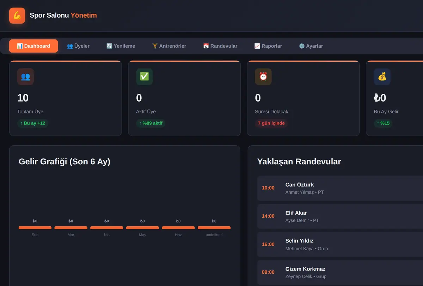This screenshot has width=423, height=286.
Task: Click the total member count '10'
Action: coord(23,98)
